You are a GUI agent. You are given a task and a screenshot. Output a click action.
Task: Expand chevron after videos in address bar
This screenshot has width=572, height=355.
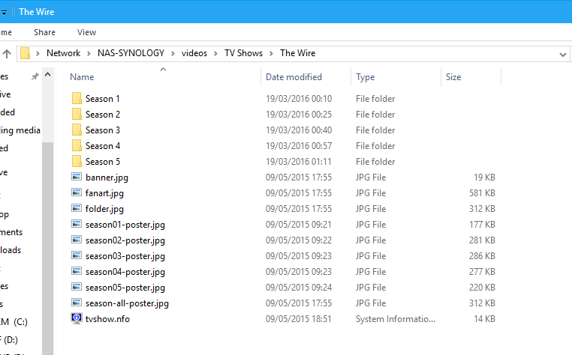[x=215, y=53]
